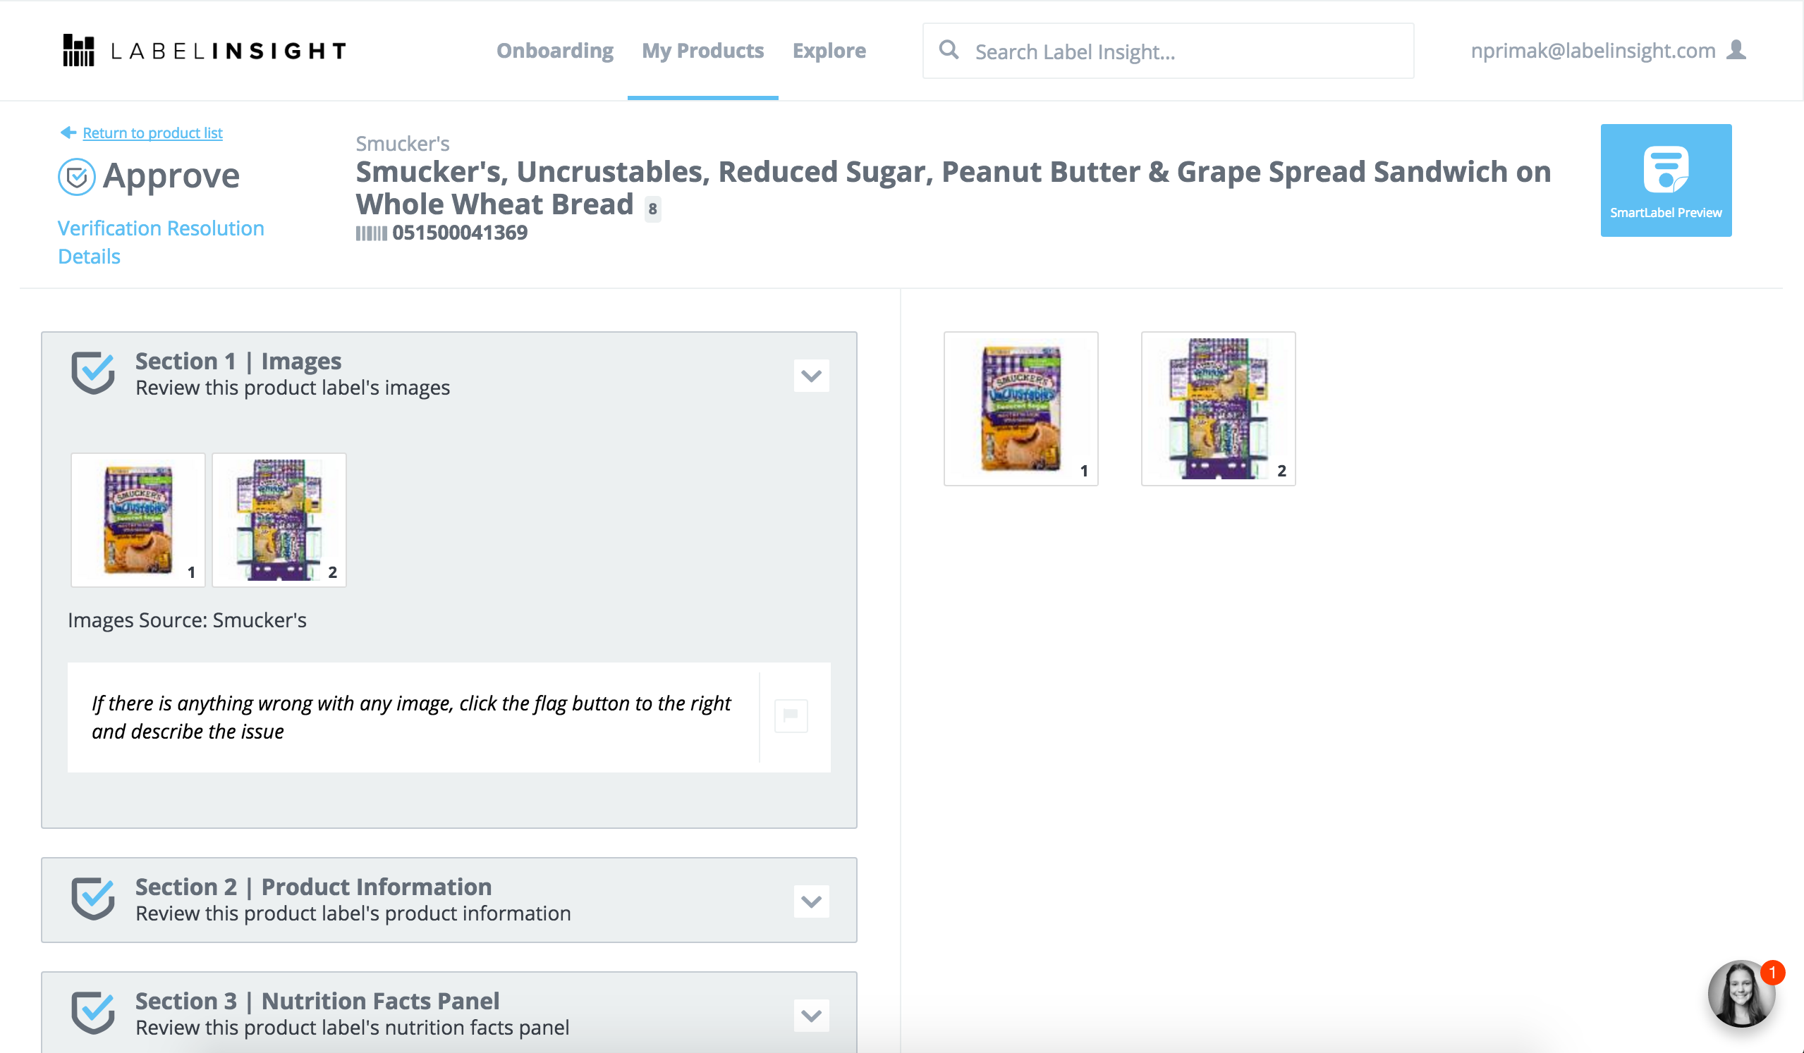
Task: Open SmartLabel Preview
Action: (1666, 180)
